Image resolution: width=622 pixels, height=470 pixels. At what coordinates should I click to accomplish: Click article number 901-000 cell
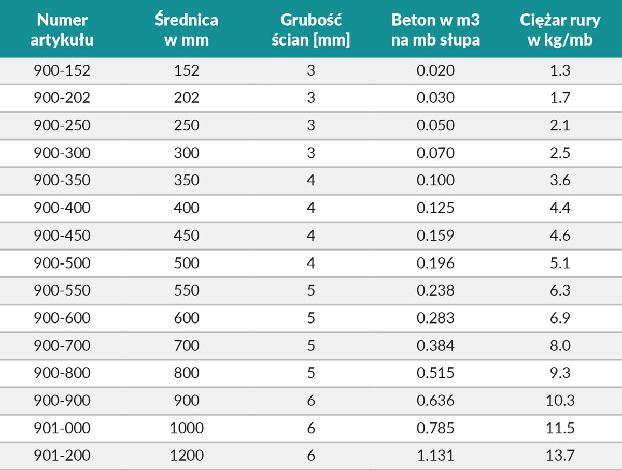(62, 428)
